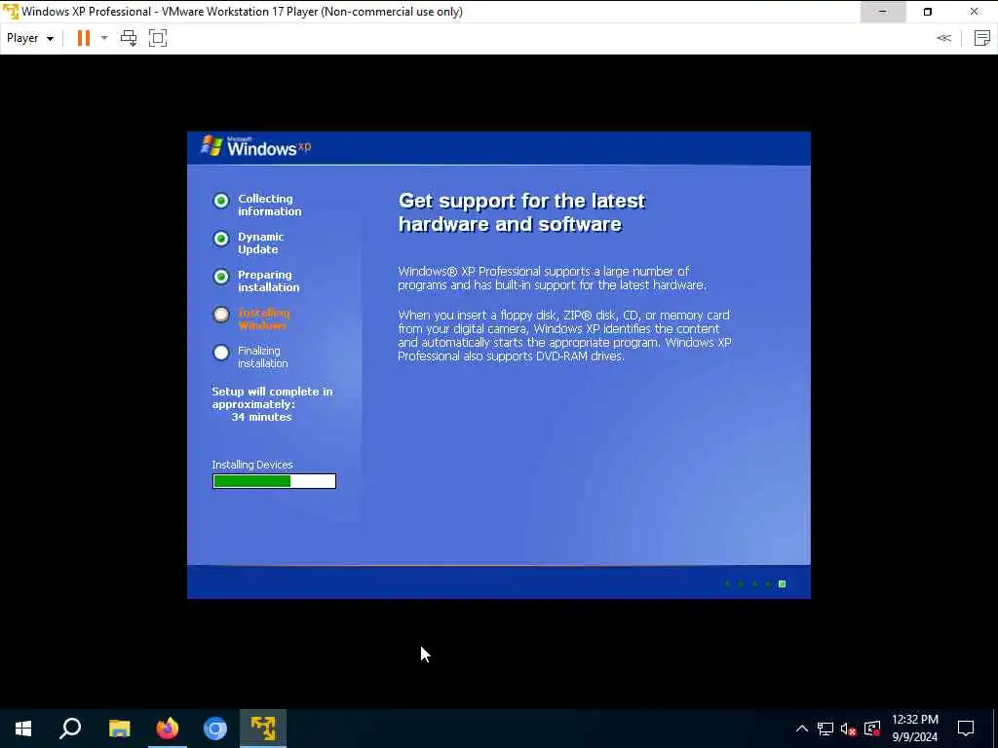Viewport: 998px width, 748px height.
Task: Collapse the toolbar with double chevron icon
Action: point(943,38)
